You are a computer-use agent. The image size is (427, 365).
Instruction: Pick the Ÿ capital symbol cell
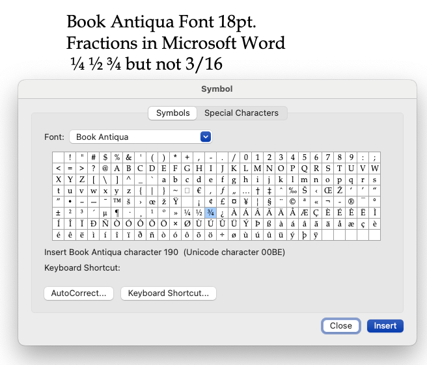(x=175, y=202)
